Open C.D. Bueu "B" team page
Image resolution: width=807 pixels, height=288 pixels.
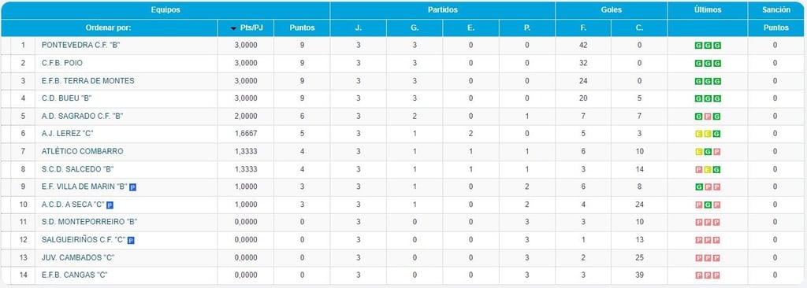[x=66, y=98]
